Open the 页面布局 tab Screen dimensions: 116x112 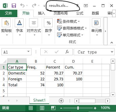point(61,13)
